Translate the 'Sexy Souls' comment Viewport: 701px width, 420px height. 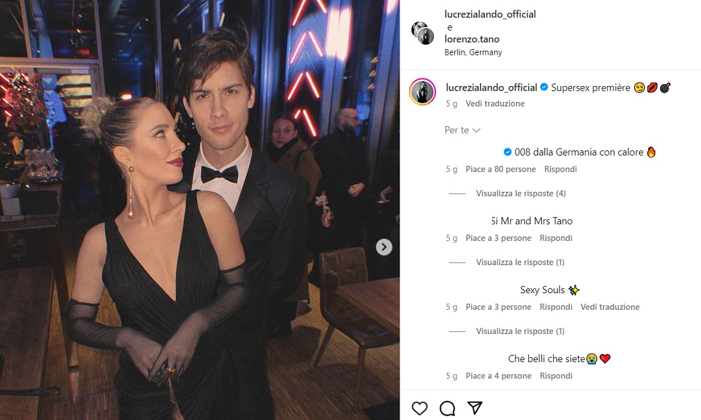coord(609,307)
